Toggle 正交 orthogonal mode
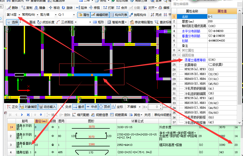This screenshot has width=243, height=156. click(x=13, y=107)
